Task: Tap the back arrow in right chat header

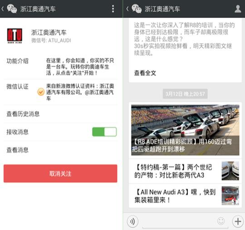Action: [127, 9]
